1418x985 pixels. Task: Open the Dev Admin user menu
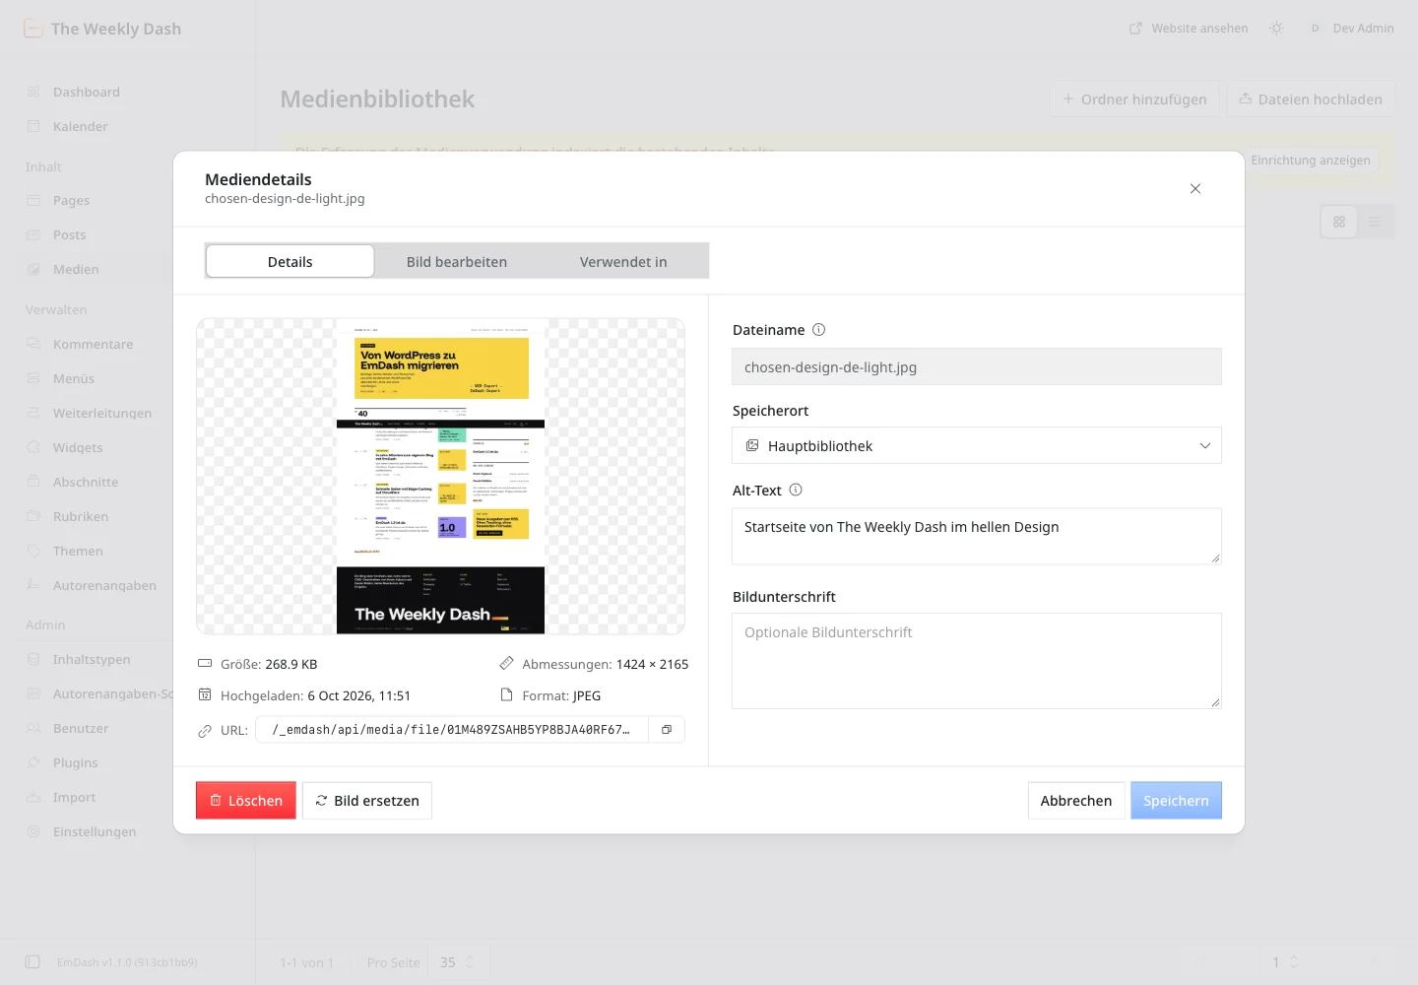1351,29
